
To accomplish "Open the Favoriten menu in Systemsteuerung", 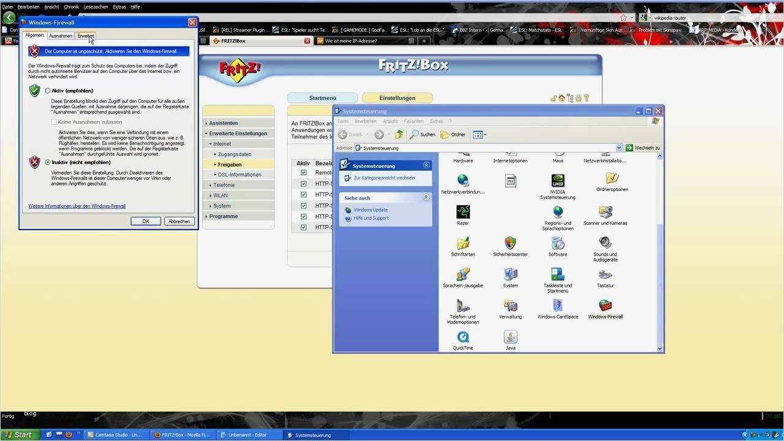I will tap(413, 121).
